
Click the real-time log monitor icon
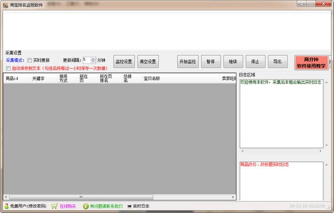pos(129,206)
